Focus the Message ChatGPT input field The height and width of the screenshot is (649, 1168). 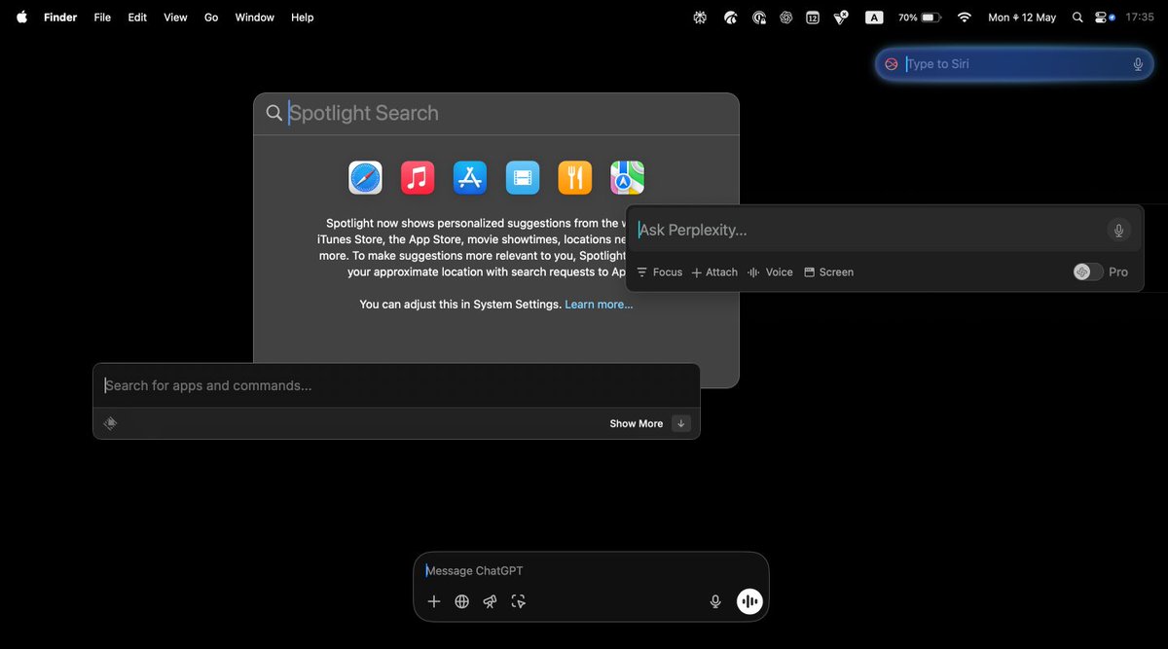click(591, 571)
